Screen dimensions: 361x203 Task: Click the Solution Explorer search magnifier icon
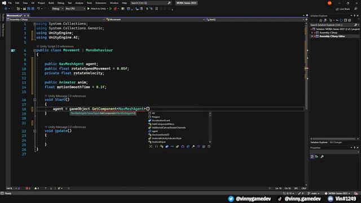[x=355, y=25]
